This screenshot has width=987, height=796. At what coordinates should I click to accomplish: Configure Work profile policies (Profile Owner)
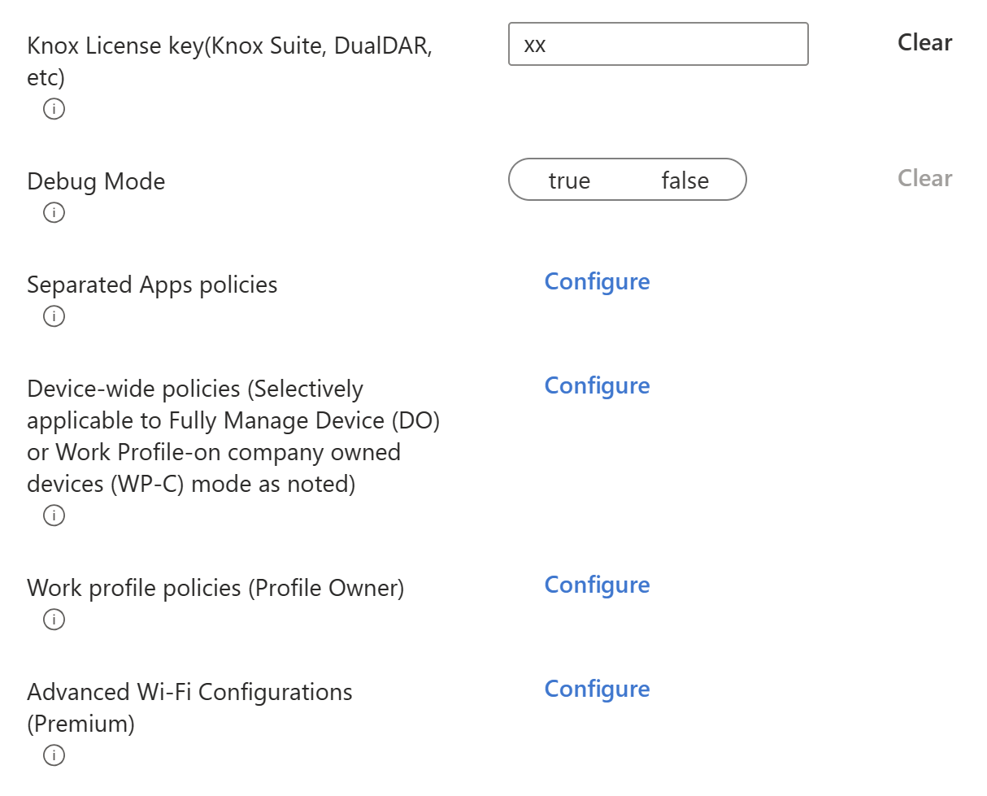tap(597, 585)
